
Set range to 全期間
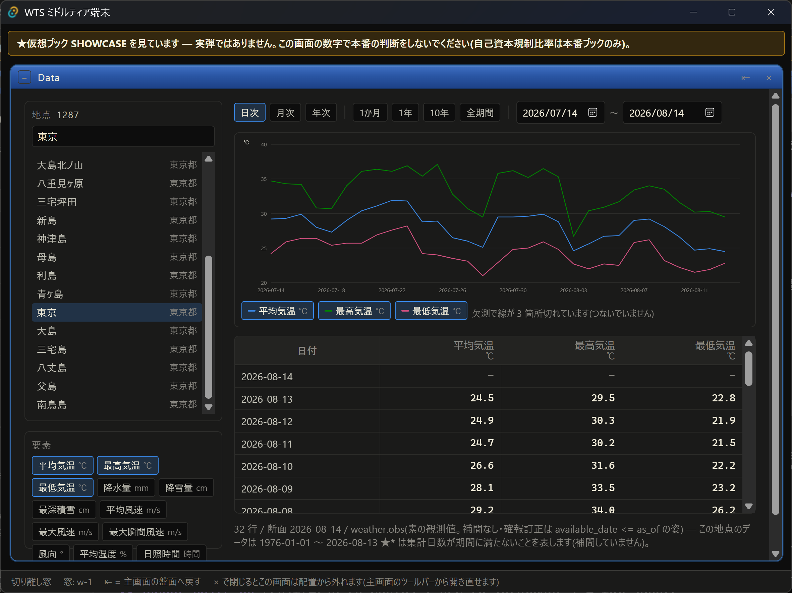pos(480,113)
